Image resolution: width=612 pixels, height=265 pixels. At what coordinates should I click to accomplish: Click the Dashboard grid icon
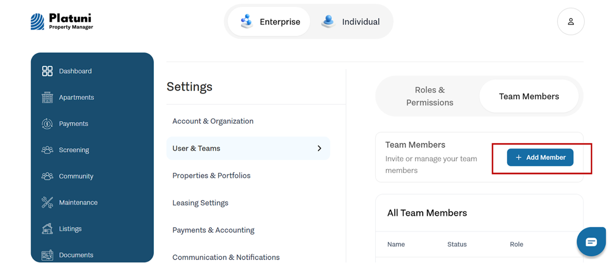(47, 71)
